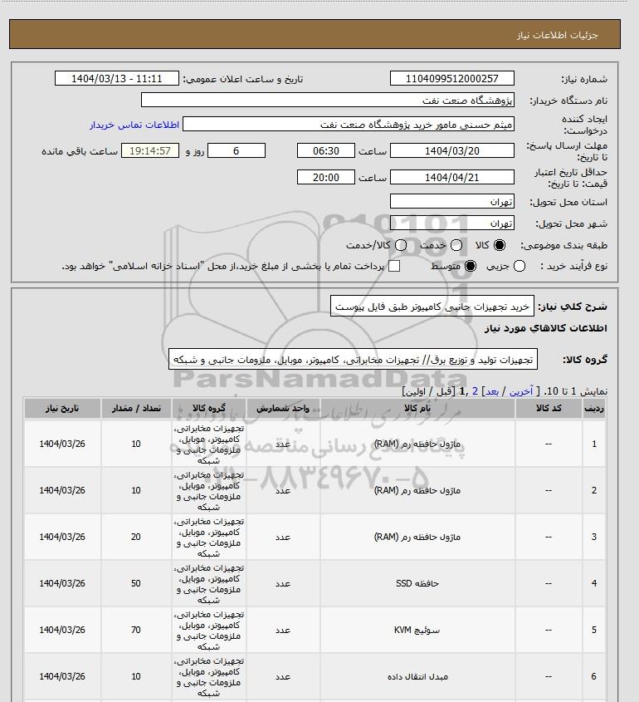Select row 1 item ماژول حافظه رم (RAM)

click(417, 444)
